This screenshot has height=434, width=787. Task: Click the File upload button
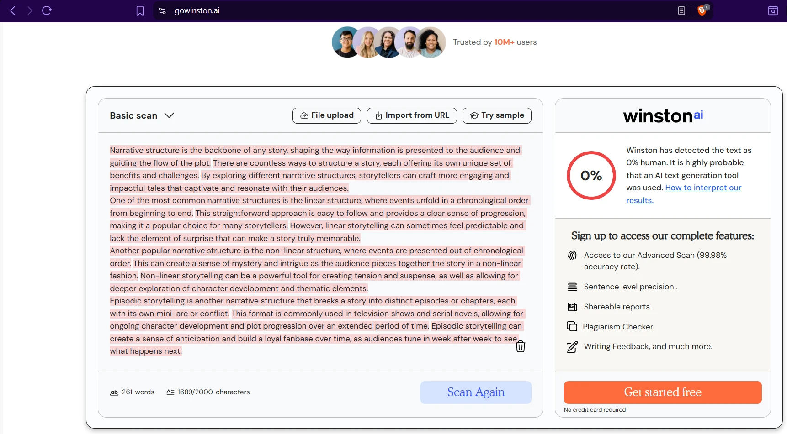(x=326, y=115)
